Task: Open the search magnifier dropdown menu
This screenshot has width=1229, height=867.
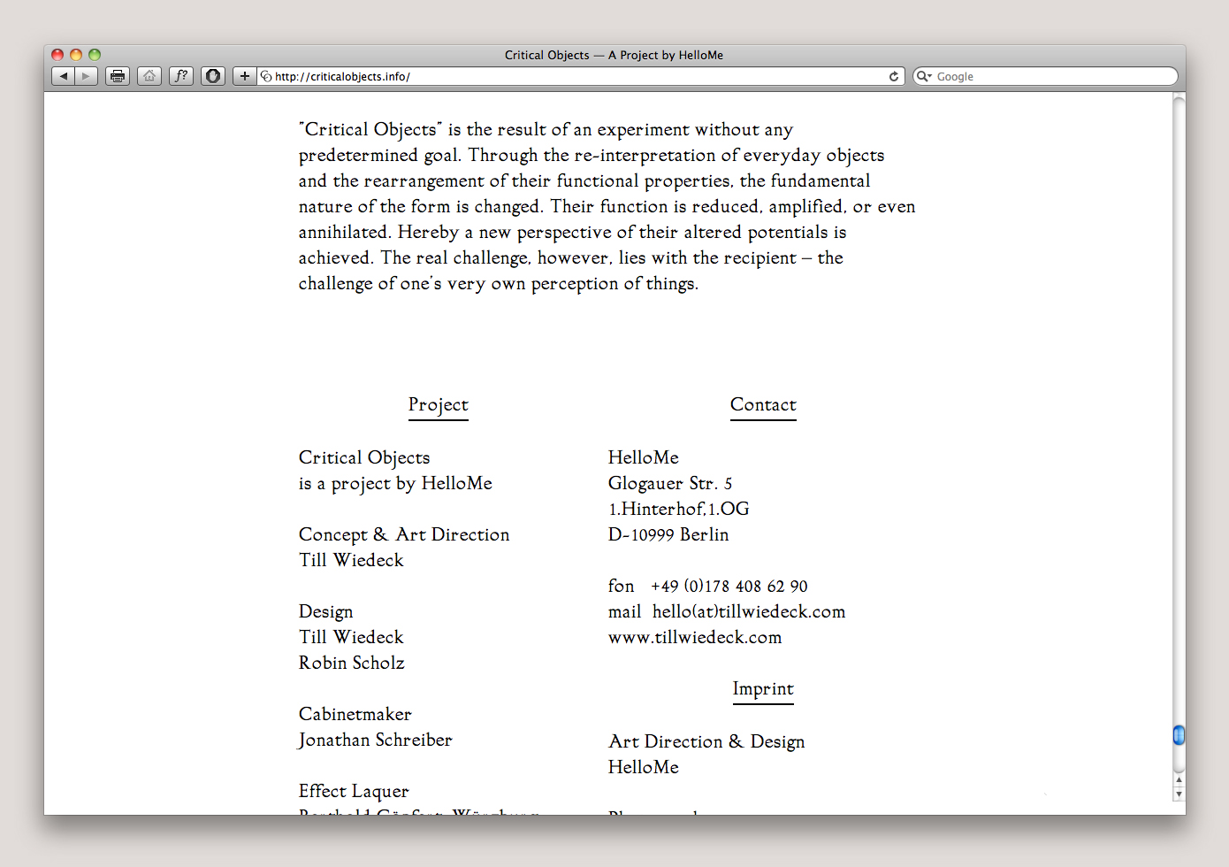Action: pyautogui.click(x=924, y=77)
